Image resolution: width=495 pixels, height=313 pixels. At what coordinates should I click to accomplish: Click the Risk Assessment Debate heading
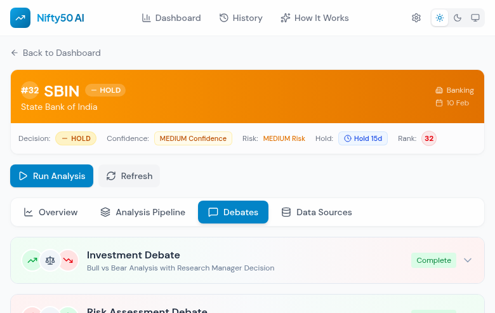(x=147, y=310)
